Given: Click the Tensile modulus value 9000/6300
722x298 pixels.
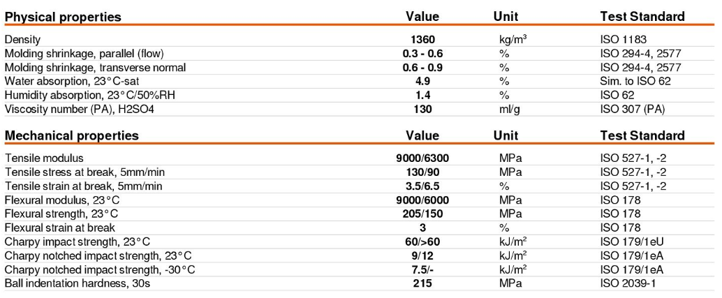Looking at the screenshot, I should tap(422, 158).
